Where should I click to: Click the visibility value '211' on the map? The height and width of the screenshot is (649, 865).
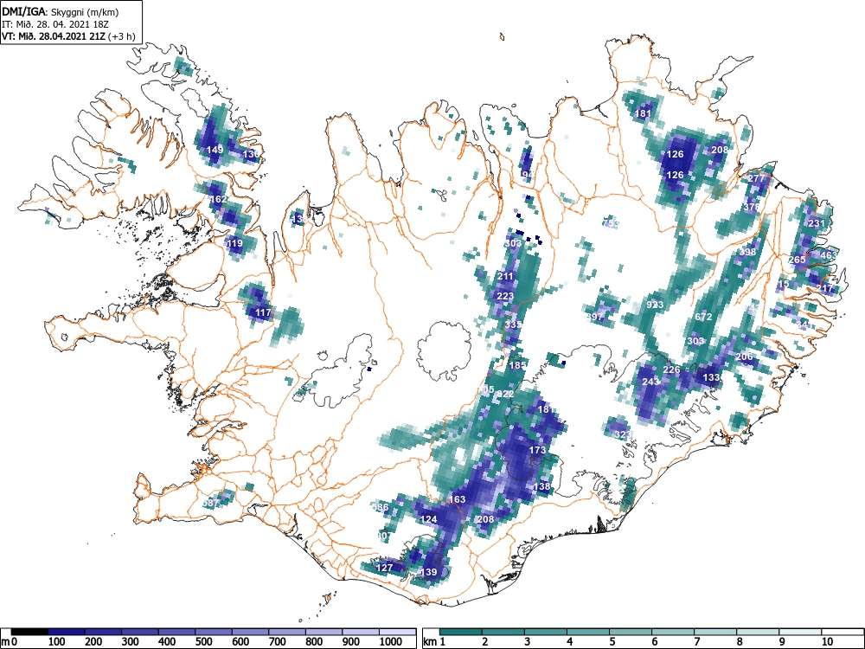[505, 276]
